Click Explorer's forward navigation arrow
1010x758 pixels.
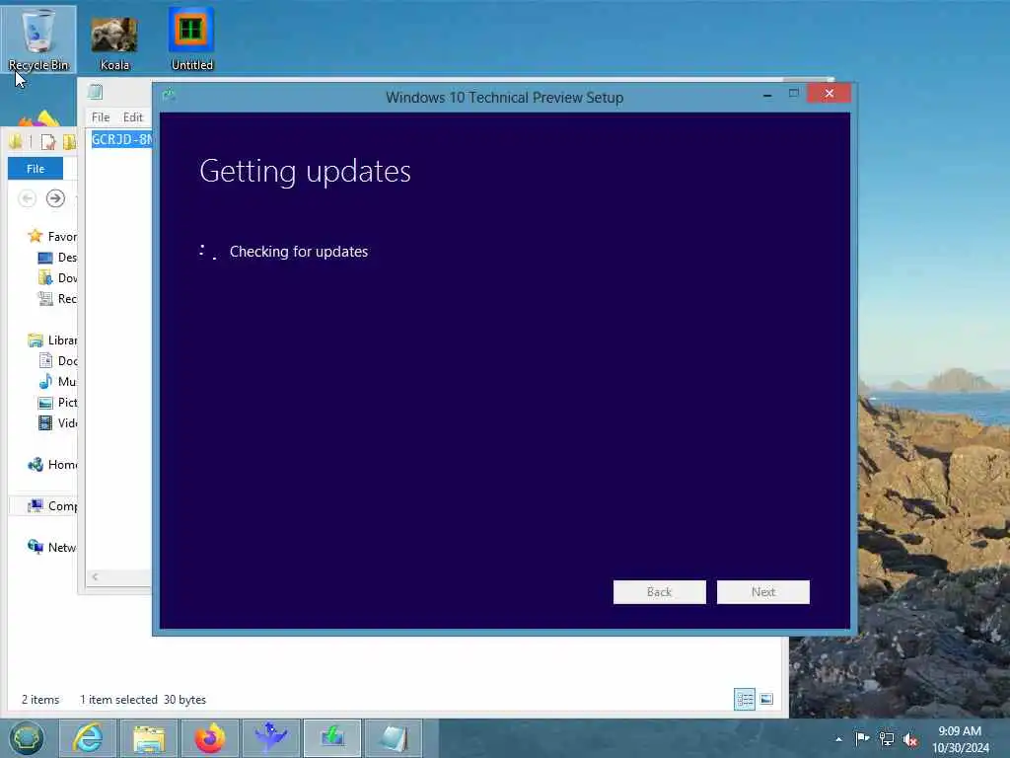coord(55,198)
